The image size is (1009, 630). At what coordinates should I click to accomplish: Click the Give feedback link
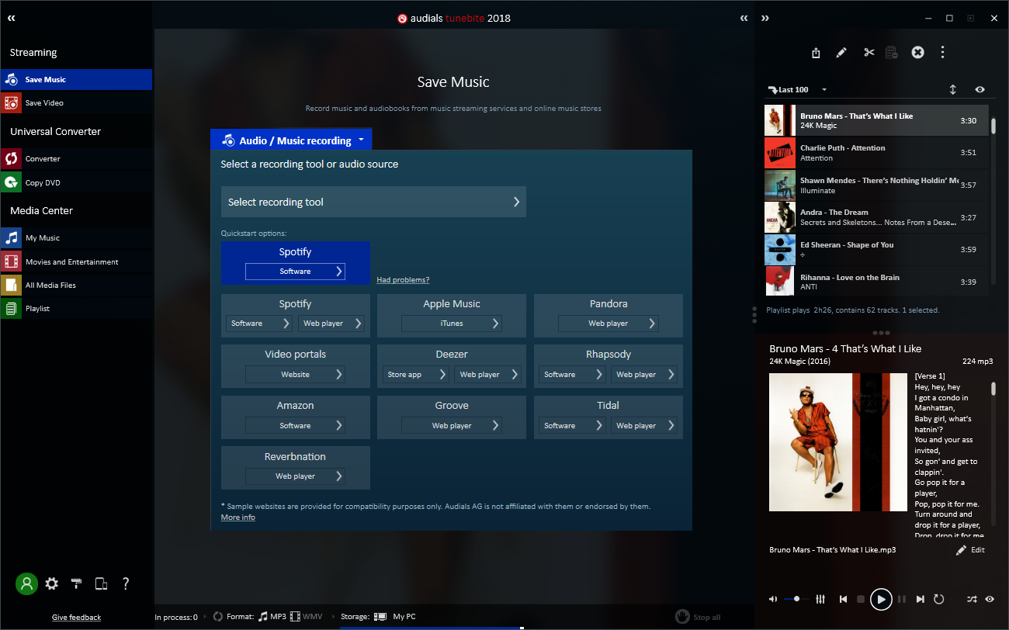pos(76,618)
